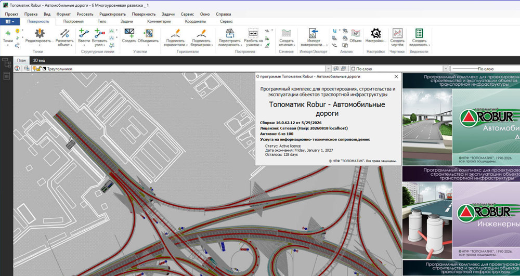The width and height of the screenshot is (520, 276).
Task: Select the План view tab
Action: pos(21,60)
